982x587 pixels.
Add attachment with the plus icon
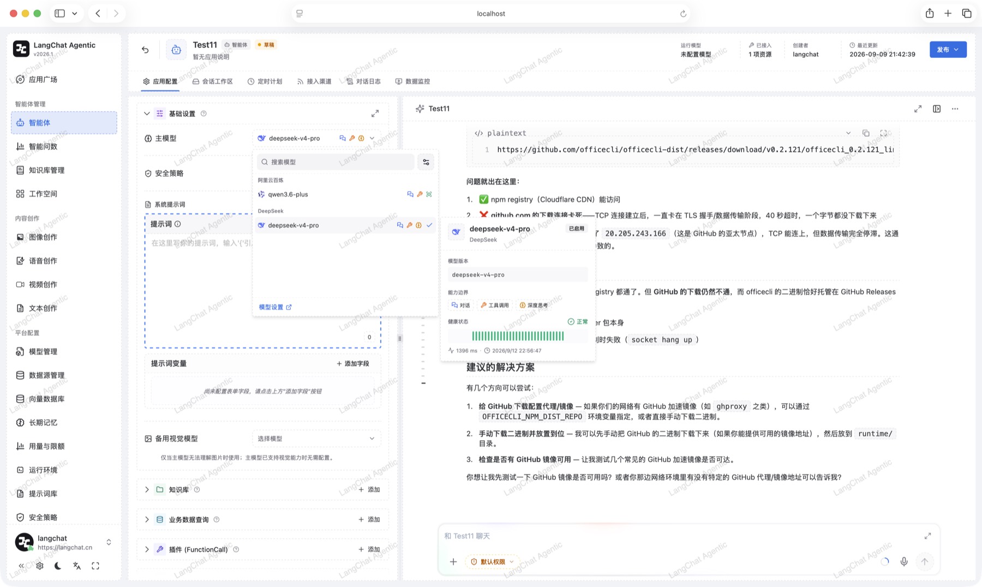tap(453, 561)
